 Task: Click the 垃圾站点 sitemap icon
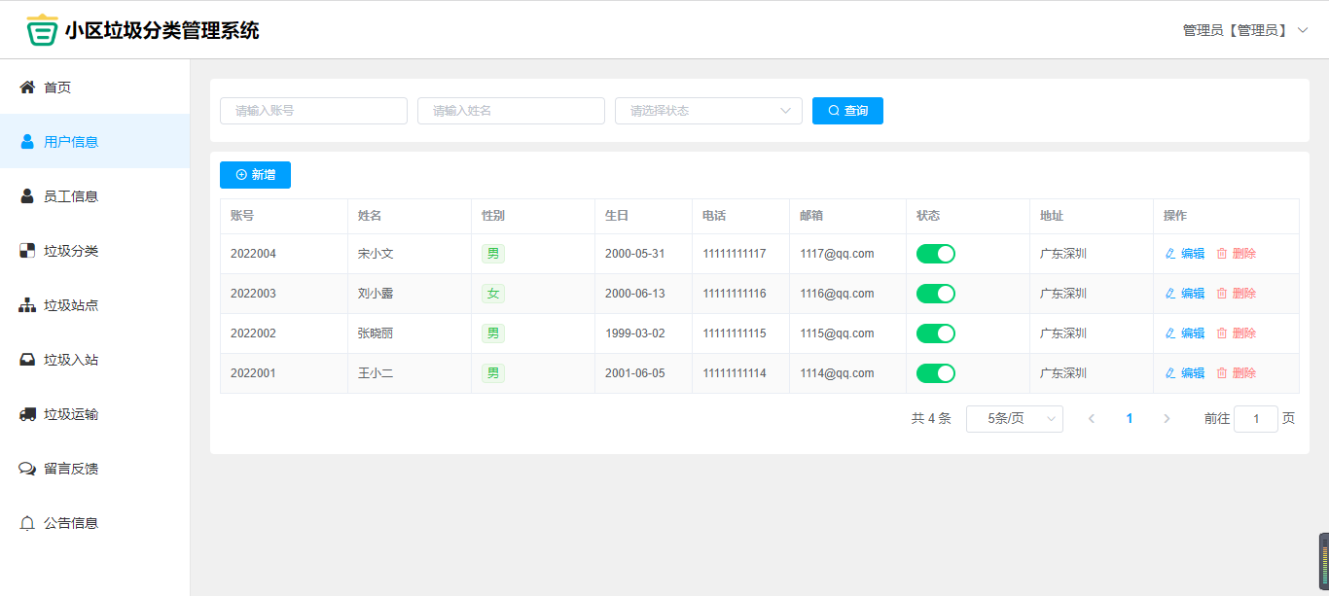coord(27,305)
